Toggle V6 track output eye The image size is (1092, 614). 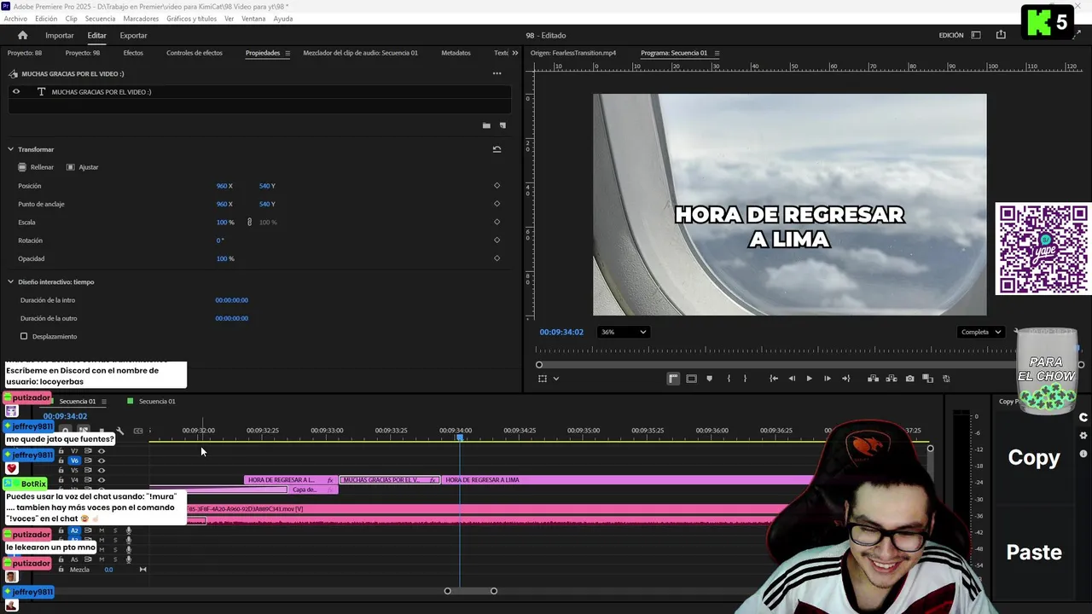(102, 460)
